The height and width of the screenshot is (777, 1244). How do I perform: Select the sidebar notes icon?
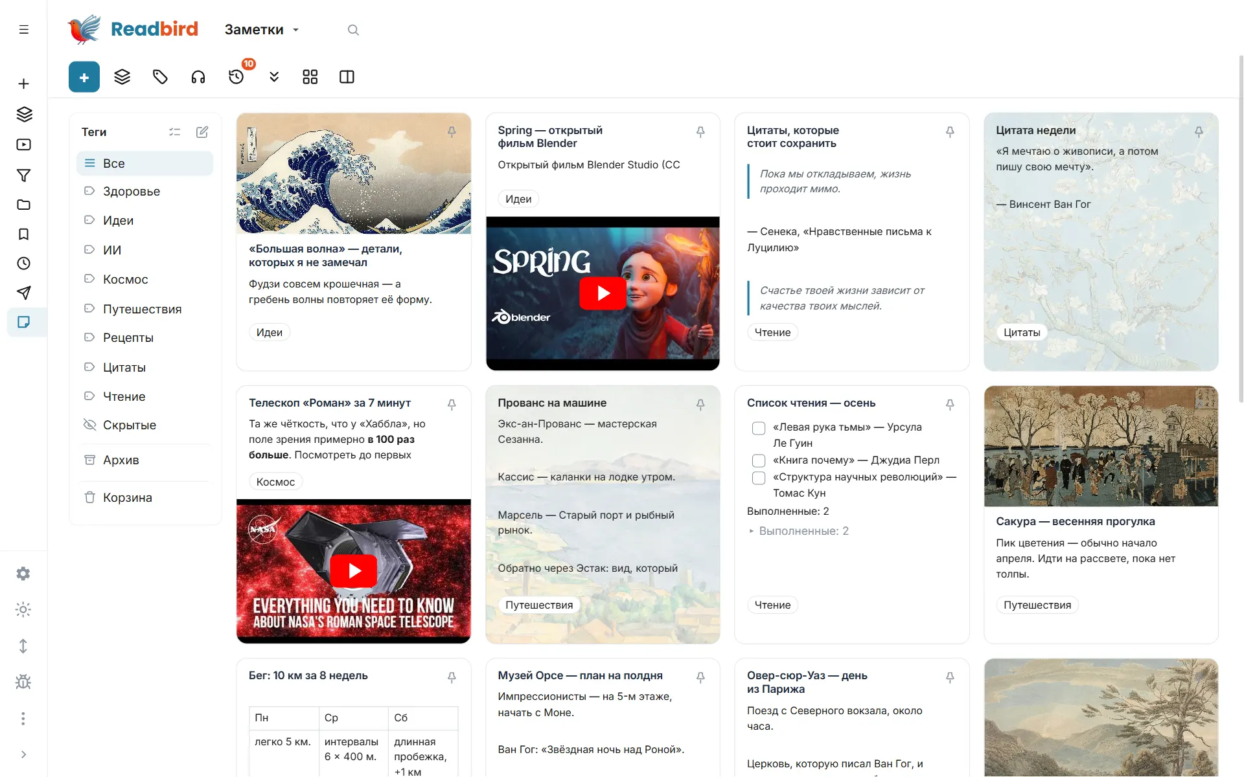pyautogui.click(x=24, y=322)
